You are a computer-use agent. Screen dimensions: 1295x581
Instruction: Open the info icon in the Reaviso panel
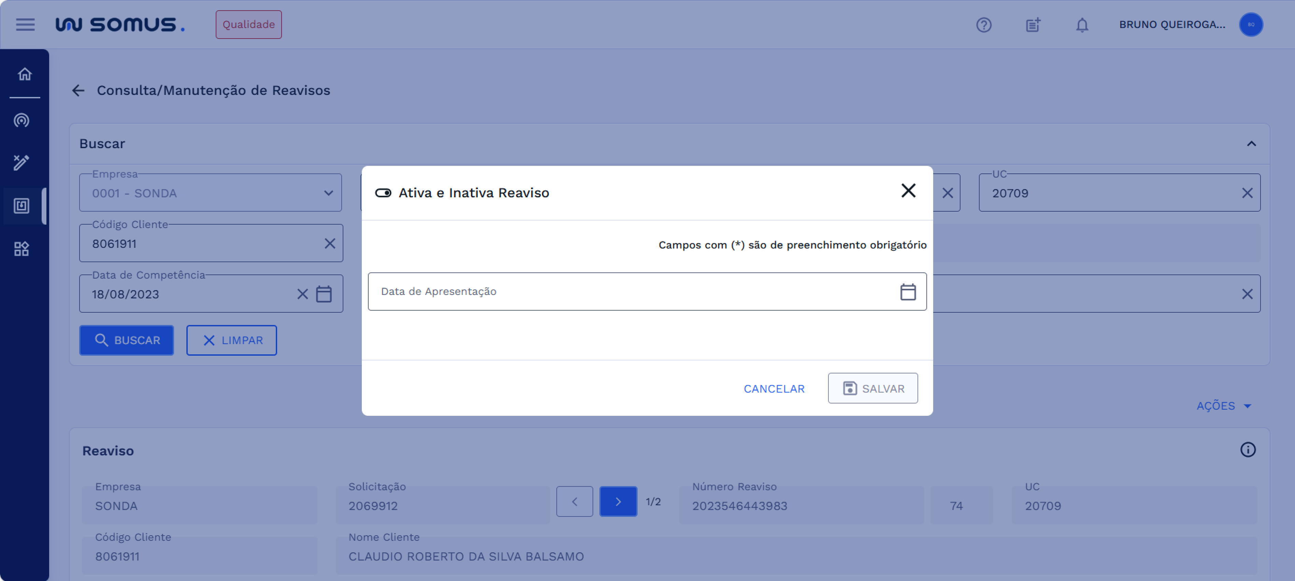(x=1247, y=449)
